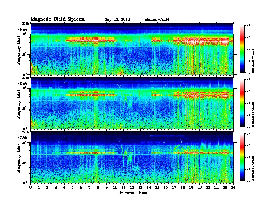
Task: Click the hour '19' tick label
Action: (191, 187)
